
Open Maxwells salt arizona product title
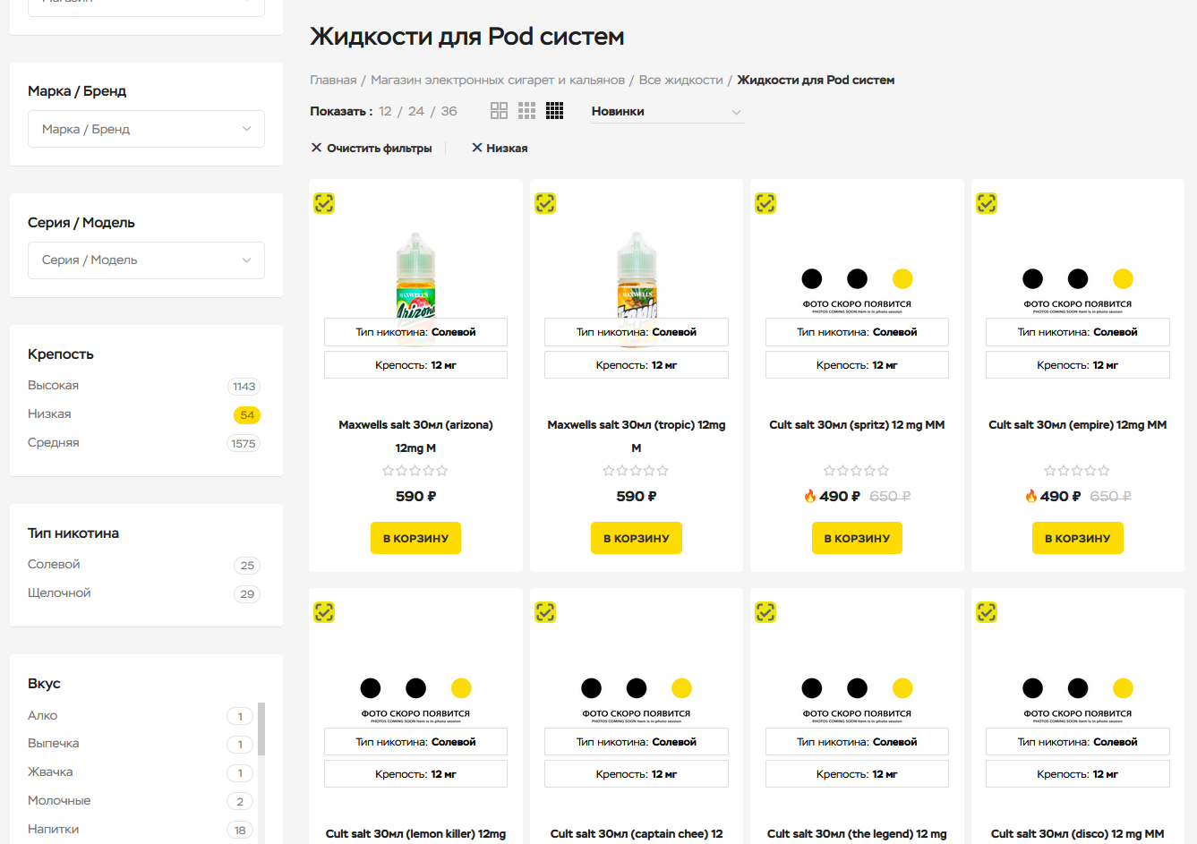(415, 436)
